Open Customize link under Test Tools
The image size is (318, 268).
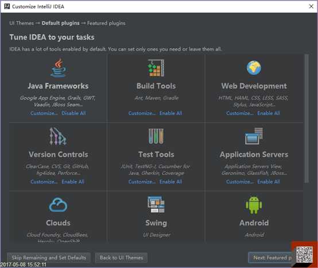click(142, 182)
